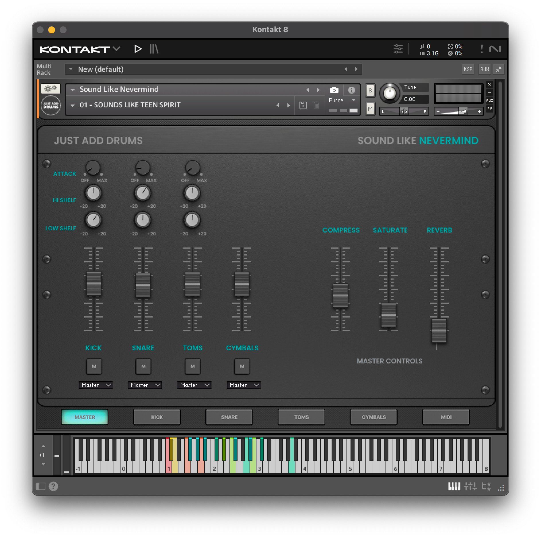Click the Kick volume fader
541x538 pixels.
click(94, 283)
